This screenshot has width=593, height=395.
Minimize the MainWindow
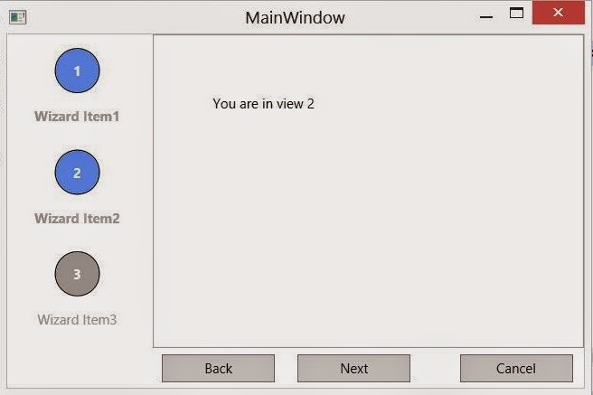coord(486,16)
